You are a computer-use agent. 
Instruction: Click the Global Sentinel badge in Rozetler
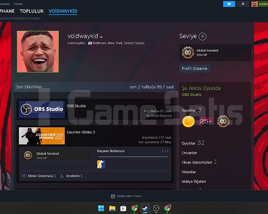(223, 121)
